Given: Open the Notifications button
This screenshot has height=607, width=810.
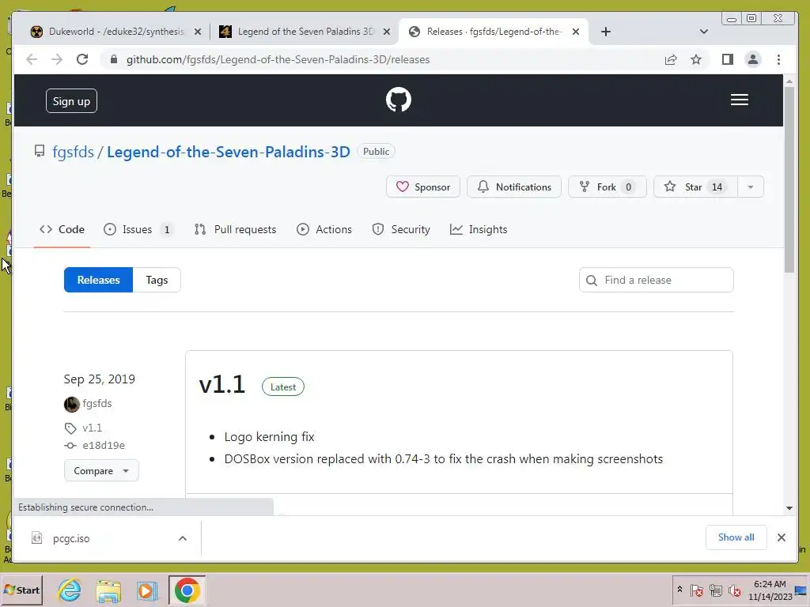Looking at the screenshot, I should (514, 187).
